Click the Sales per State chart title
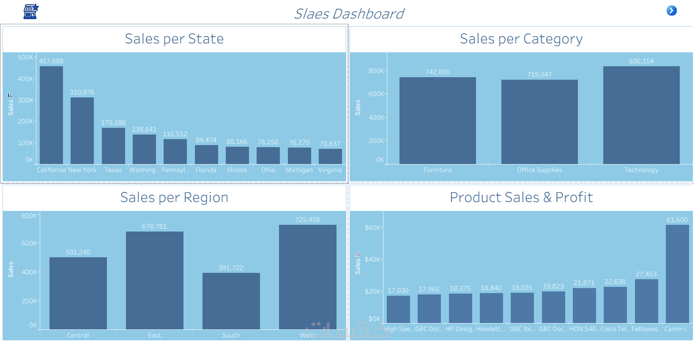The width and height of the screenshot is (695, 345). point(174,39)
